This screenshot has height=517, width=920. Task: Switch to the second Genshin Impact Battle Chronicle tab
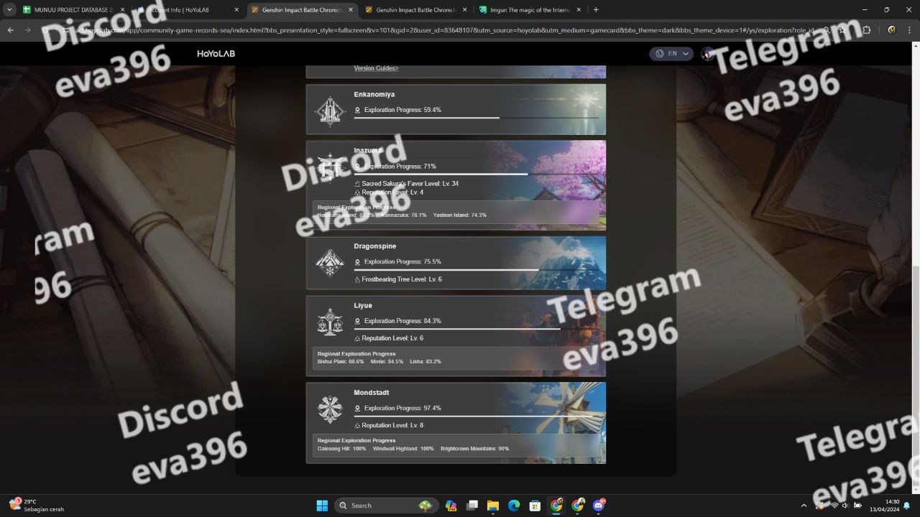[x=416, y=10]
